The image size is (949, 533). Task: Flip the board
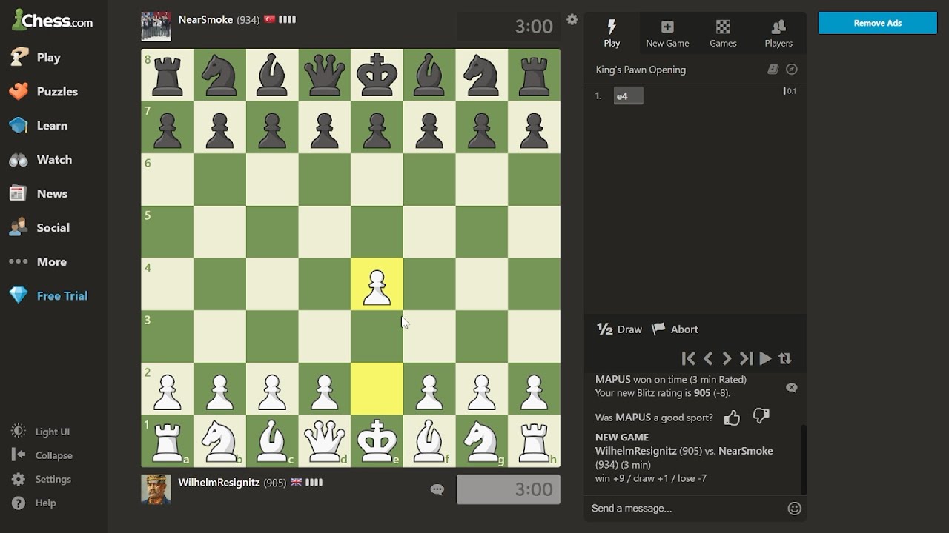pyautogui.click(x=785, y=358)
